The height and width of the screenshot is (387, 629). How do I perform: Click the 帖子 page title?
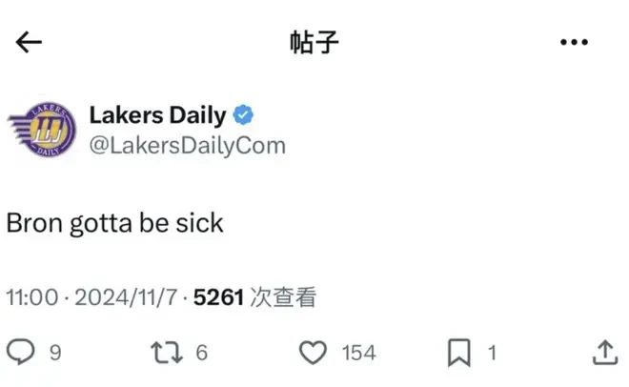click(x=314, y=42)
